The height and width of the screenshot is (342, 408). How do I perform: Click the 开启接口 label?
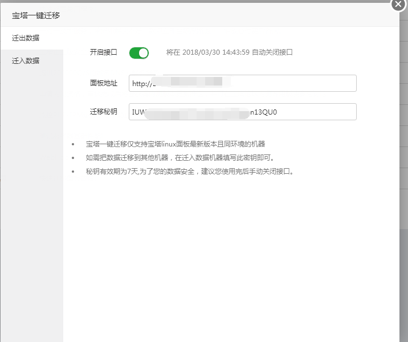[104, 52]
